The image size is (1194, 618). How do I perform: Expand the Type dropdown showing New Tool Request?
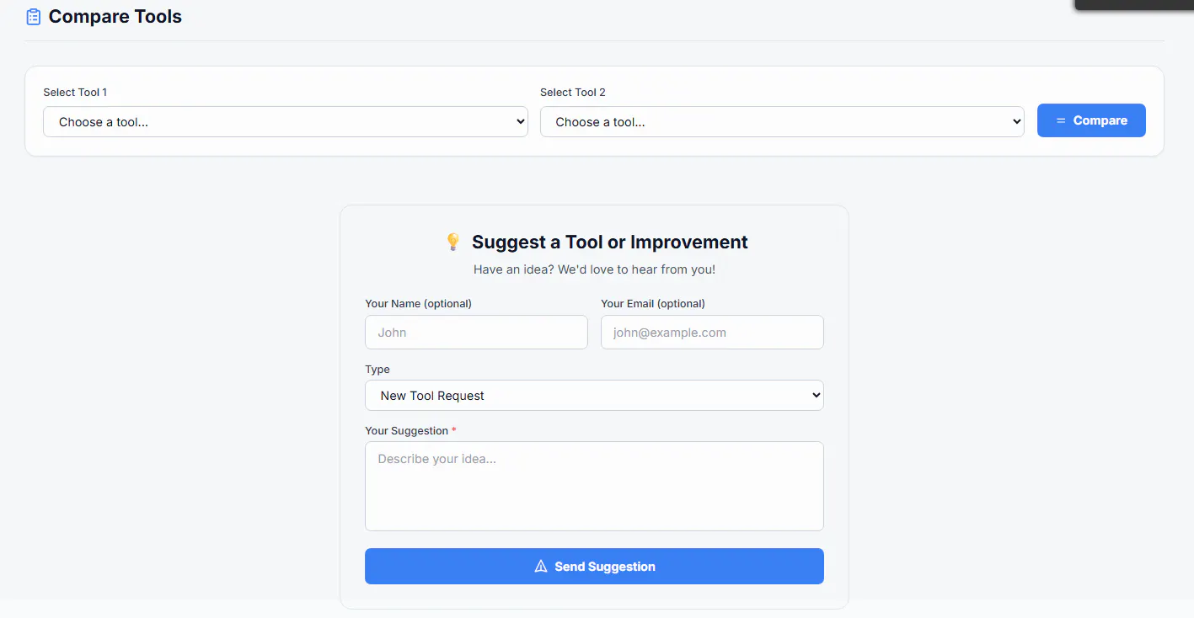[594, 396]
